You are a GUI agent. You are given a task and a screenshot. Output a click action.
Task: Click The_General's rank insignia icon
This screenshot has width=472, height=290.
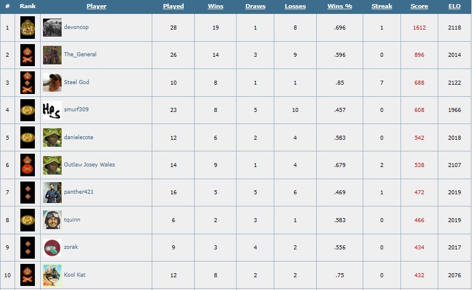click(27, 55)
